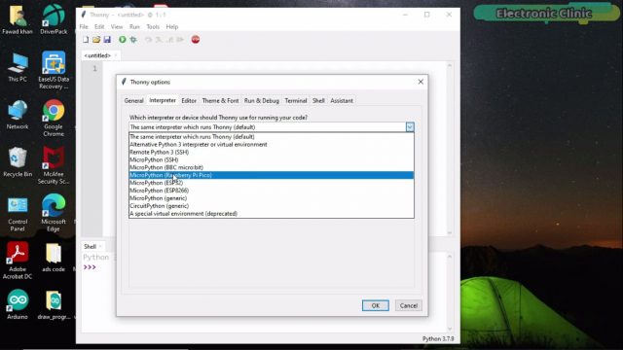Choose MicroPython (Raspberry Pi Pico) option

click(x=272, y=175)
